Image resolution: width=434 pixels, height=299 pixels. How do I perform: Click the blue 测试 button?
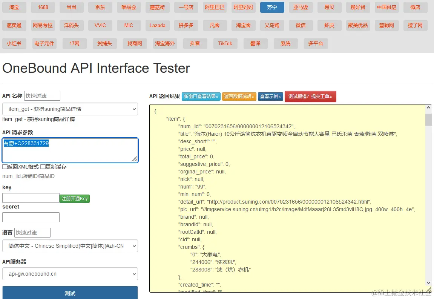point(70,293)
